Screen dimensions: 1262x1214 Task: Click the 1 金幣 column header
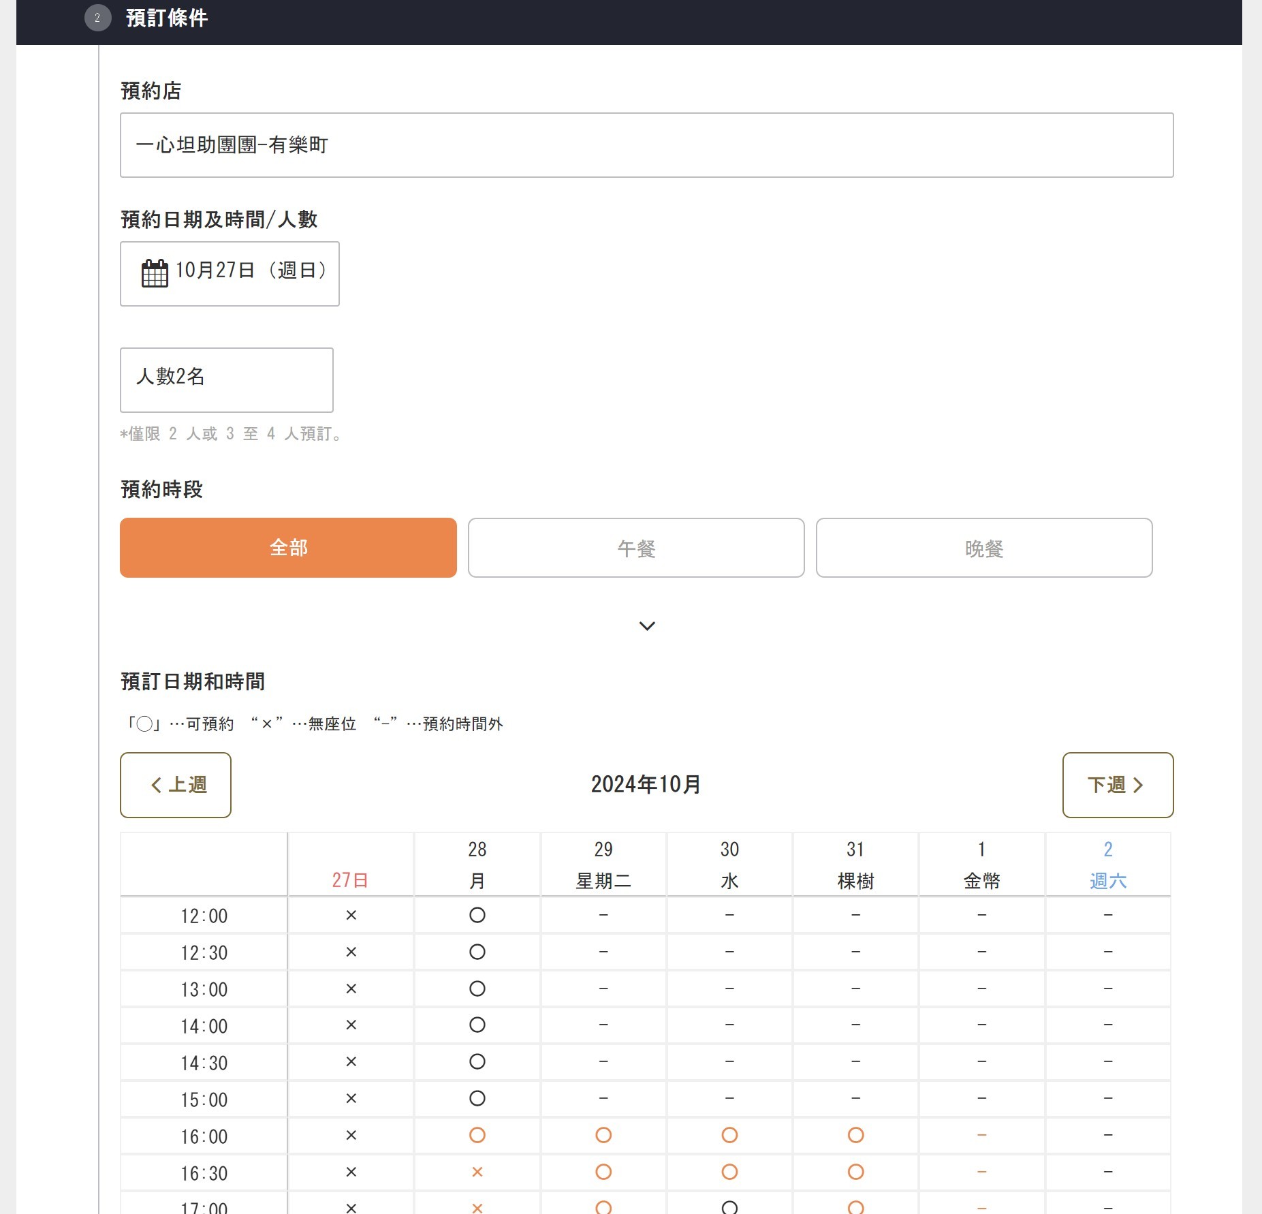coord(982,865)
